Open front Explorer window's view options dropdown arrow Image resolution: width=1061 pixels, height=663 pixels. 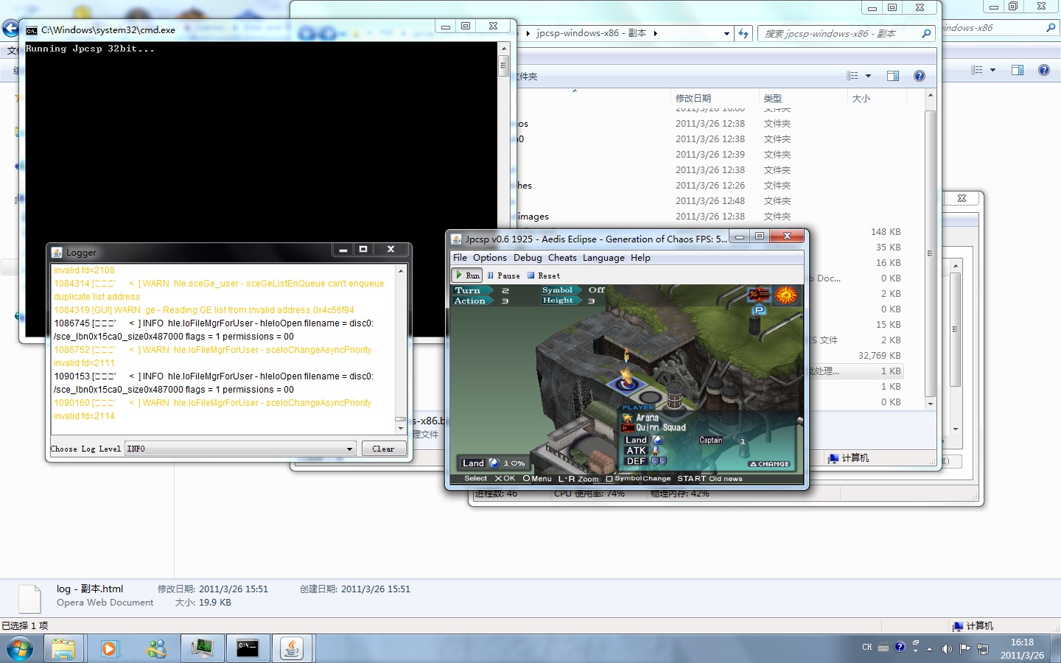click(868, 76)
